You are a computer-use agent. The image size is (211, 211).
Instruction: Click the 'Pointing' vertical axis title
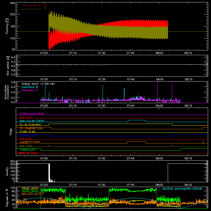click(x=7, y=26)
